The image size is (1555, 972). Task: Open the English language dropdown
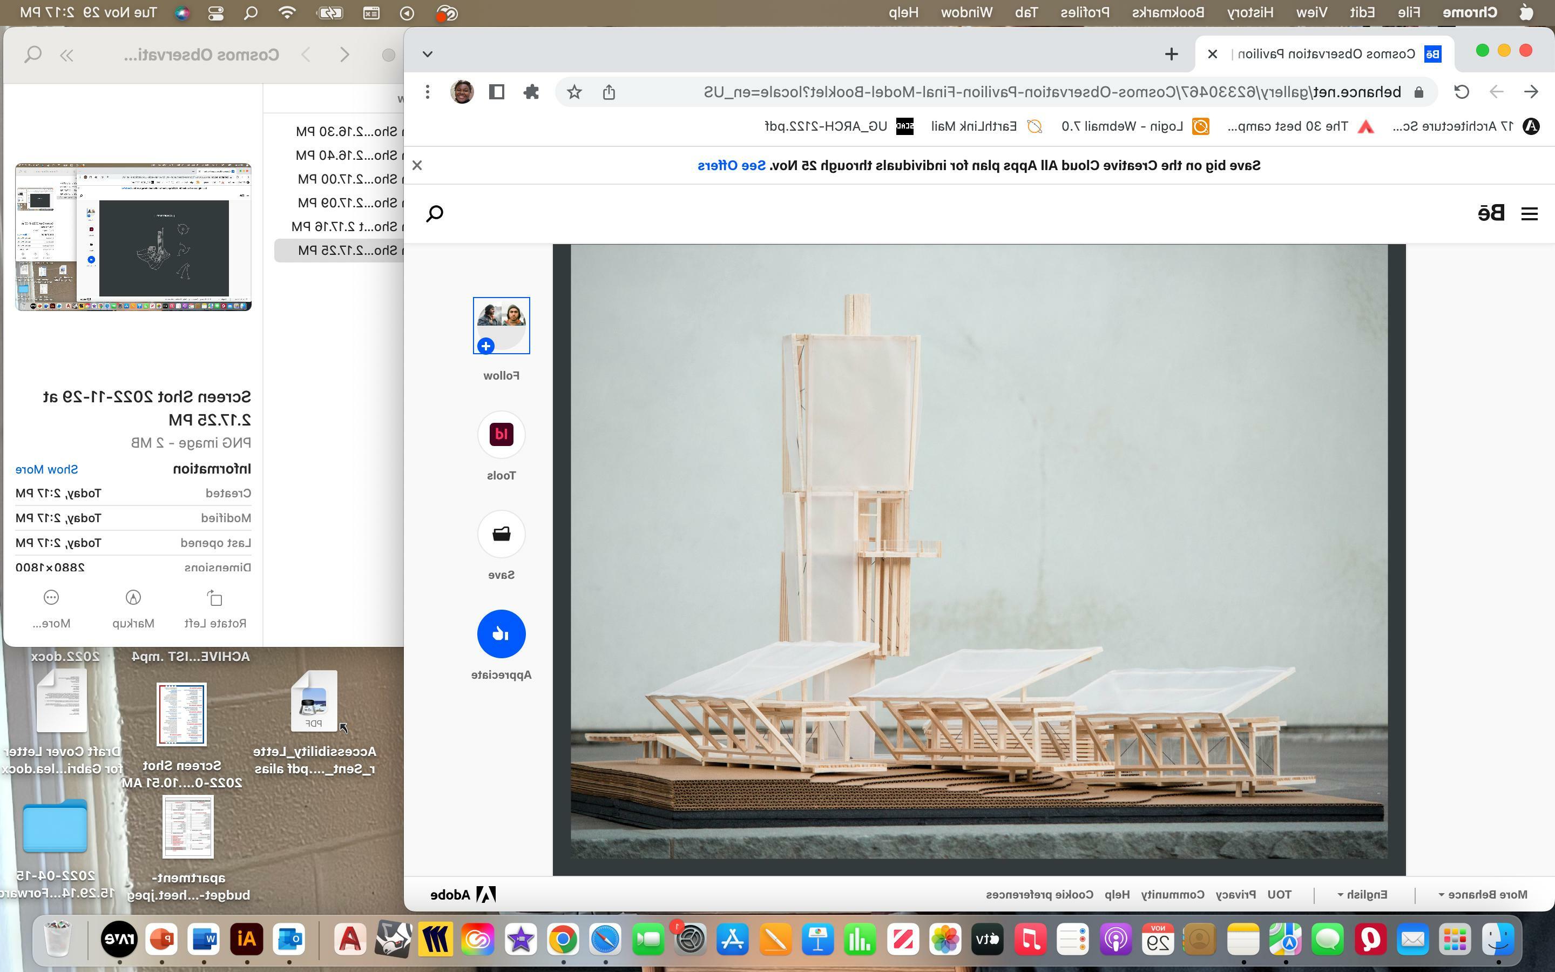[x=1362, y=894]
